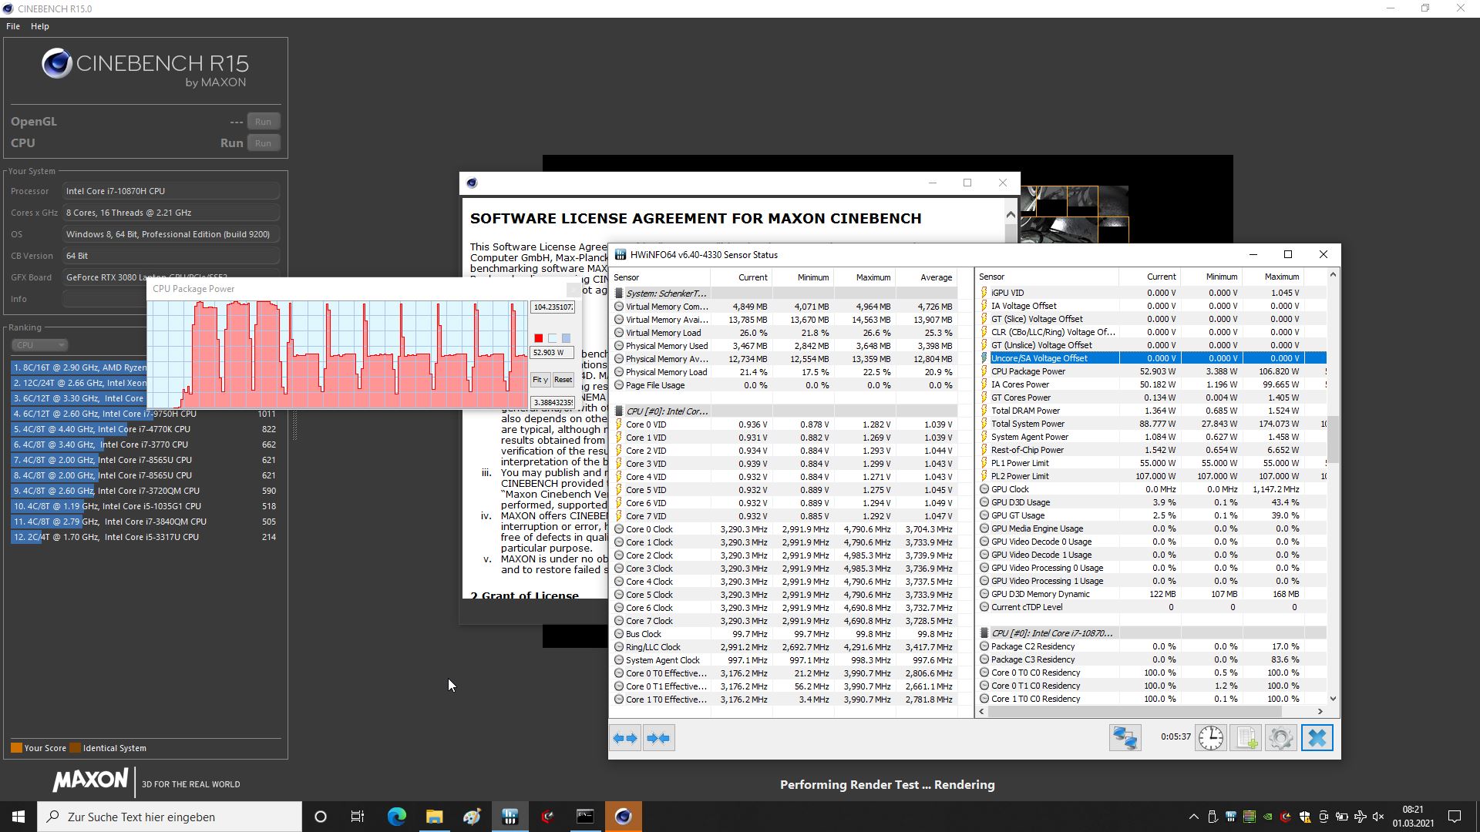Click the HWiNFO collapse columns arrows button
The image size is (1480, 832).
pos(659,738)
